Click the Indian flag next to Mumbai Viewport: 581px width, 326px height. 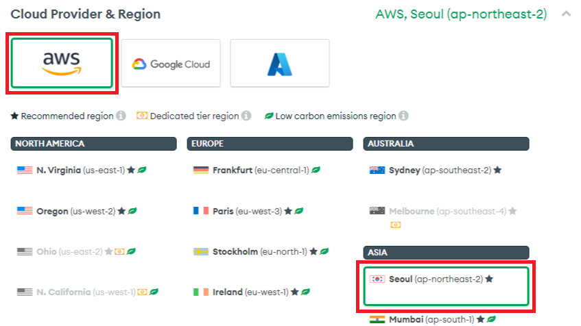(x=377, y=319)
